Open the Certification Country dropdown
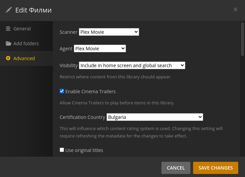245x177 pixels. tap(155, 117)
